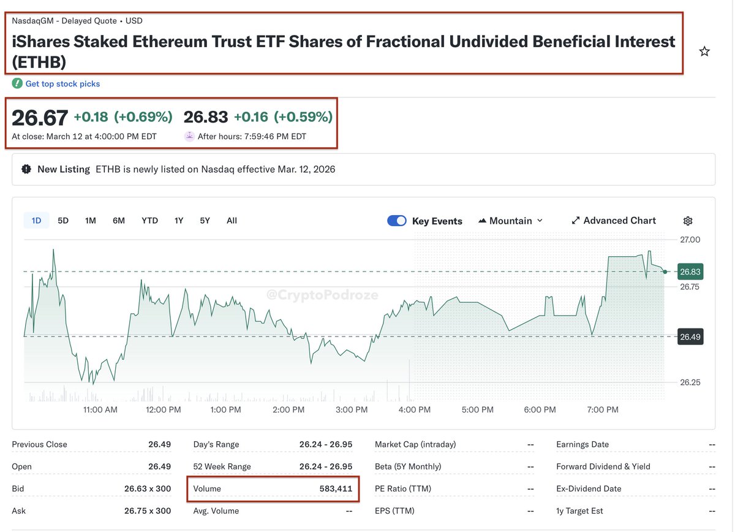Click the Forward Dividend & Yield label
Viewport: 735px width, 532px height.
(603, 466)
